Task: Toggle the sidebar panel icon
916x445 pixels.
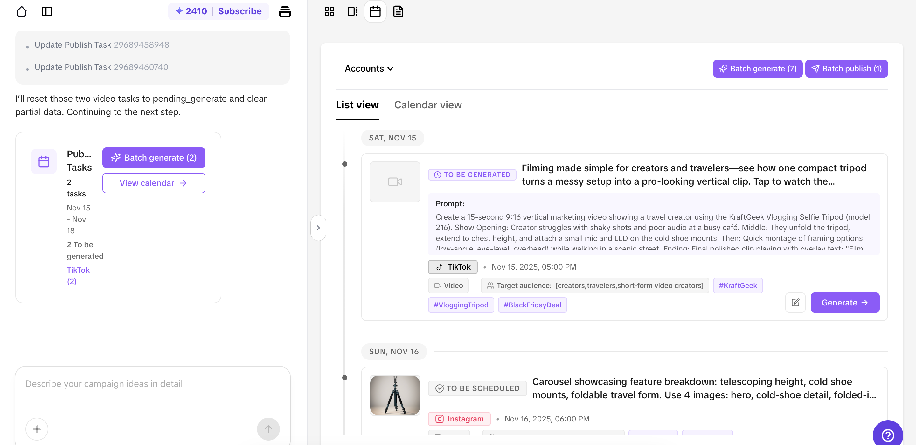Action: [x=47, y=11]
